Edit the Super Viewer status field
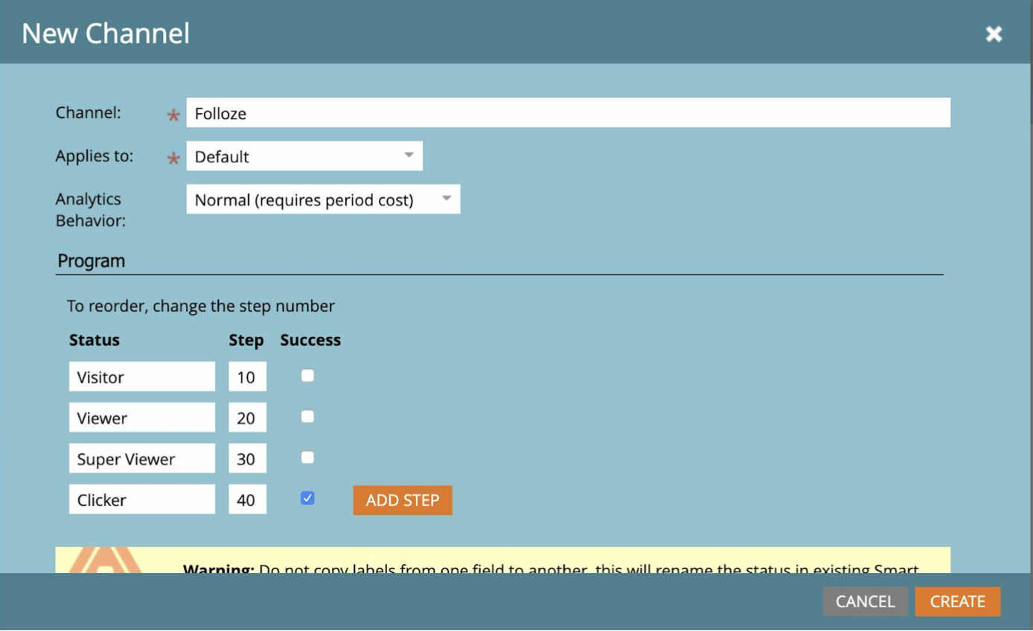Screen dimensions: 1033x631 (142, 458)
